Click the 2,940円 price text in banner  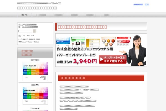tap(85, 61)
